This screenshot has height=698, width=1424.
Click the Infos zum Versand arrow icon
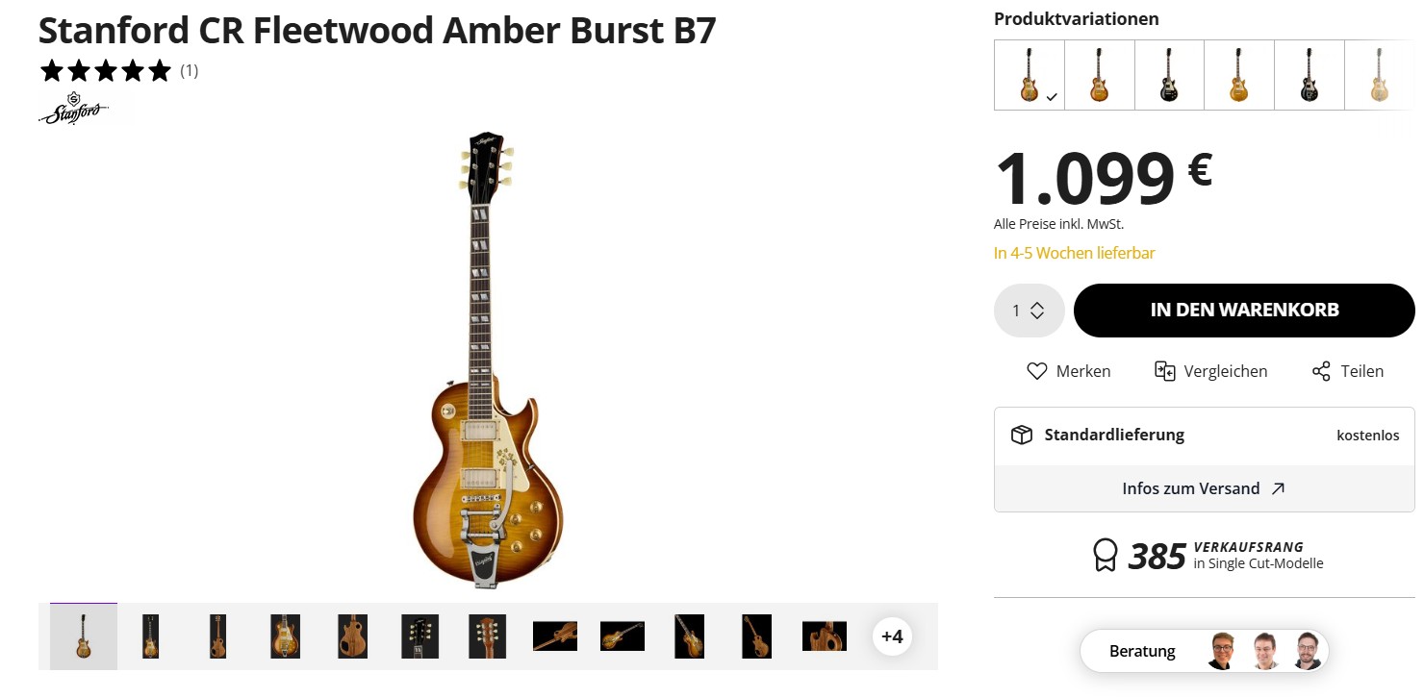(x=1278, y=488)
